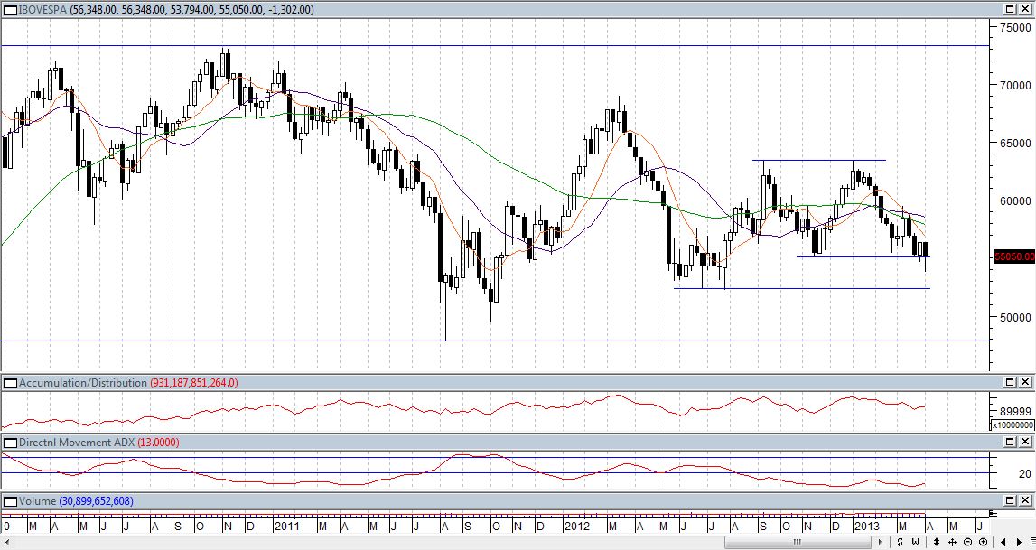Viewport: 1036px width, 550px height.
Task: Click the red 55050.00 price label
Action: tap(1013, 257)
